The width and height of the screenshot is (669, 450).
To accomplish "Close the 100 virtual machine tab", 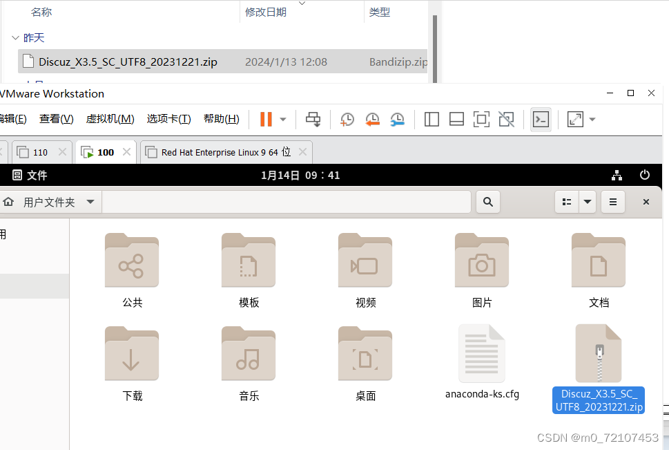I will (127, 151).
